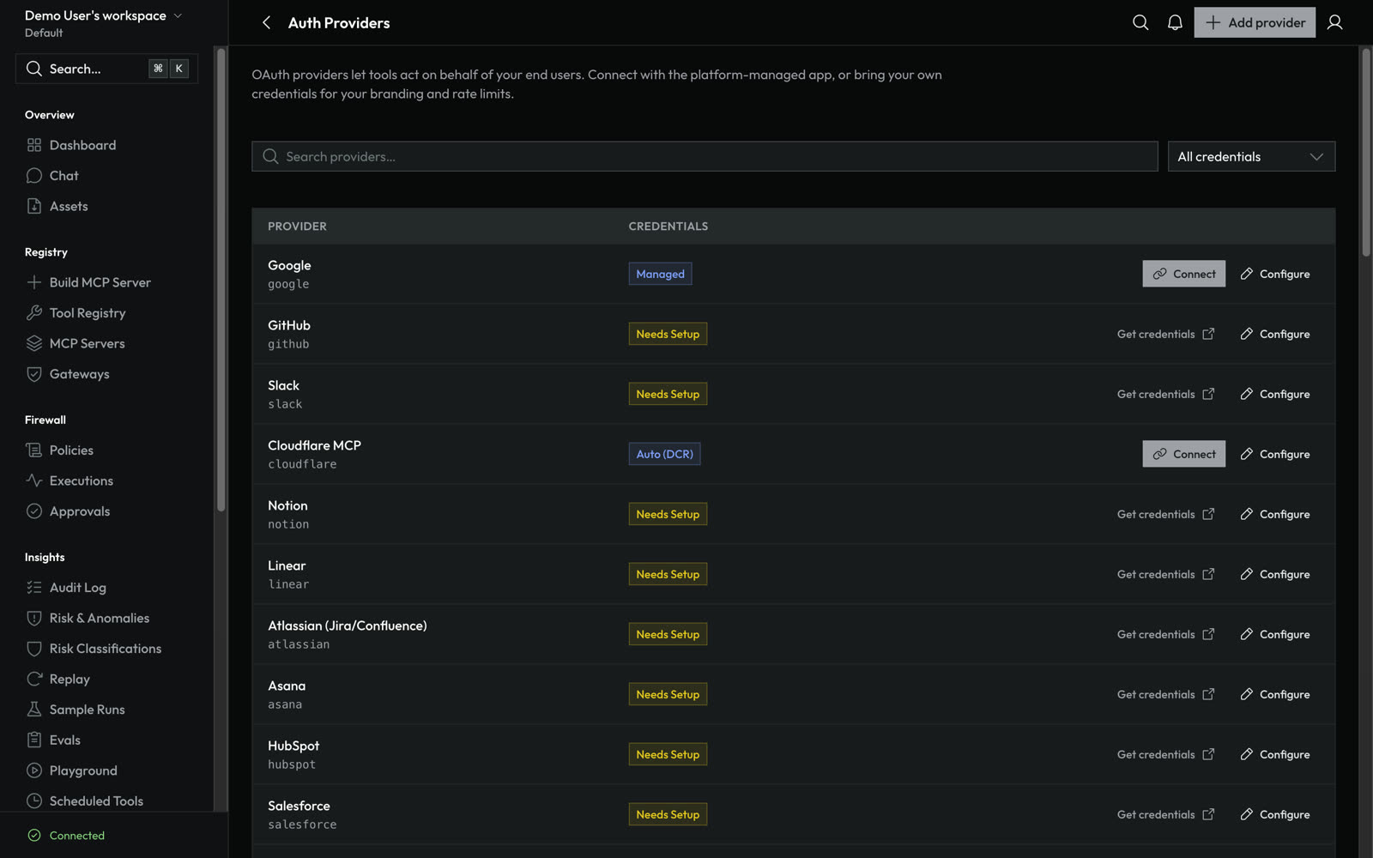Click the hubspot slug text
1373x858 pixels.
click(292, 764)
